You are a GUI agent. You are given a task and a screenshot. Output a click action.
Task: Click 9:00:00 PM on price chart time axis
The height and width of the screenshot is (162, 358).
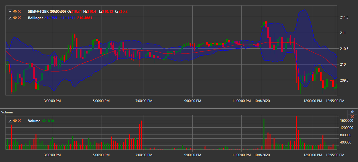(x=193, y=101)
